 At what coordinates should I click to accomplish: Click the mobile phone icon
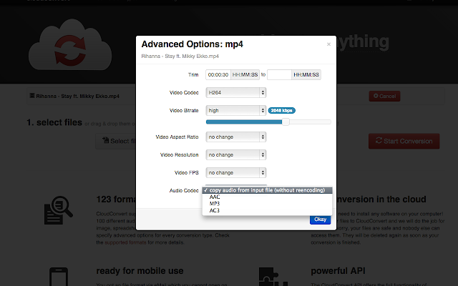[59, 277]
